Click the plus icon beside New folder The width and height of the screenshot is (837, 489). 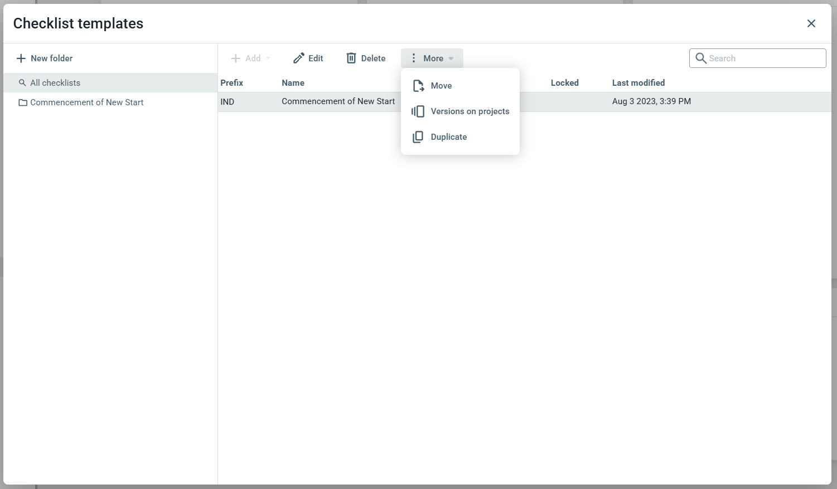pyautogui.click(x=21, y=58)
